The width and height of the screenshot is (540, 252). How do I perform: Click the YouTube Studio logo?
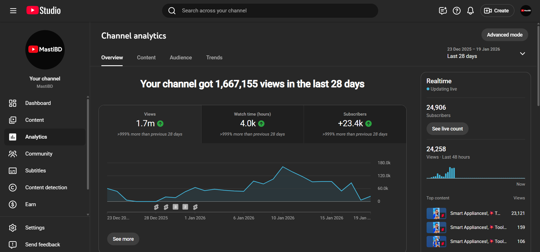click(44, 11)
